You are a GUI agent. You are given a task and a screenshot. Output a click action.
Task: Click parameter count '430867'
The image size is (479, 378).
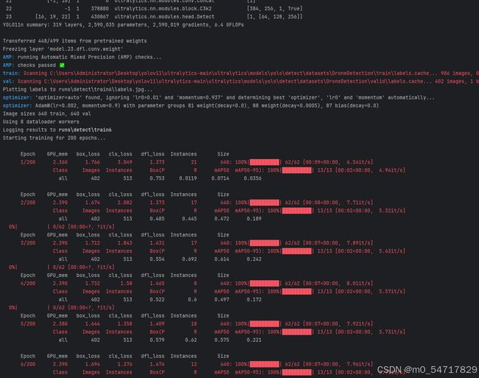(x=99, y=17)
